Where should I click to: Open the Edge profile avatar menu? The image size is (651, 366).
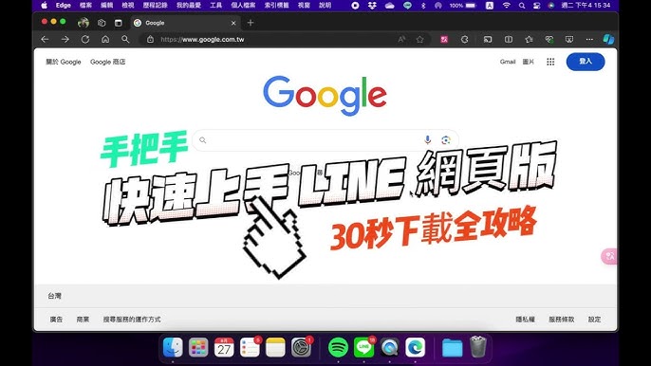pos(84,23)
